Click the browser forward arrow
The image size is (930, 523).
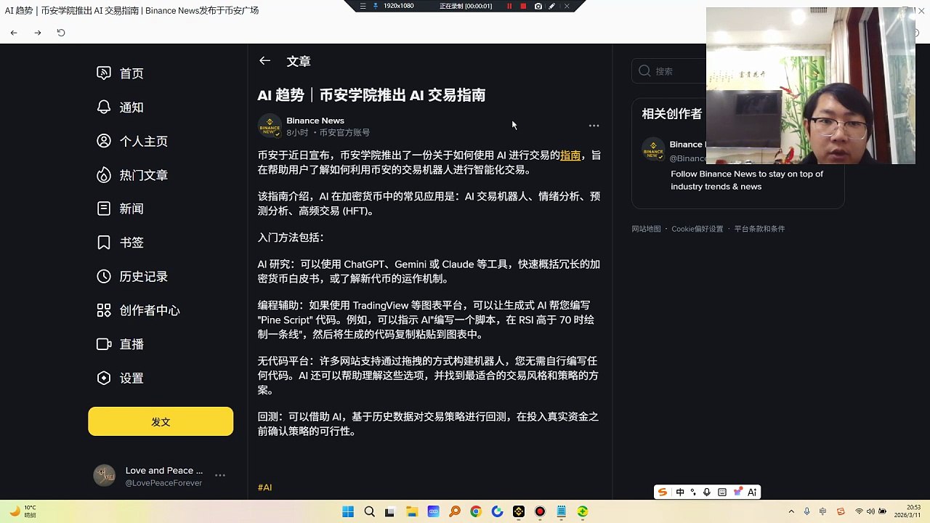click(x=38, y=33)
